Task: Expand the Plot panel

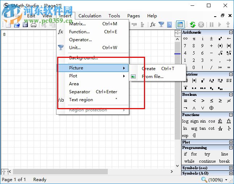Action: coord(231,142)
